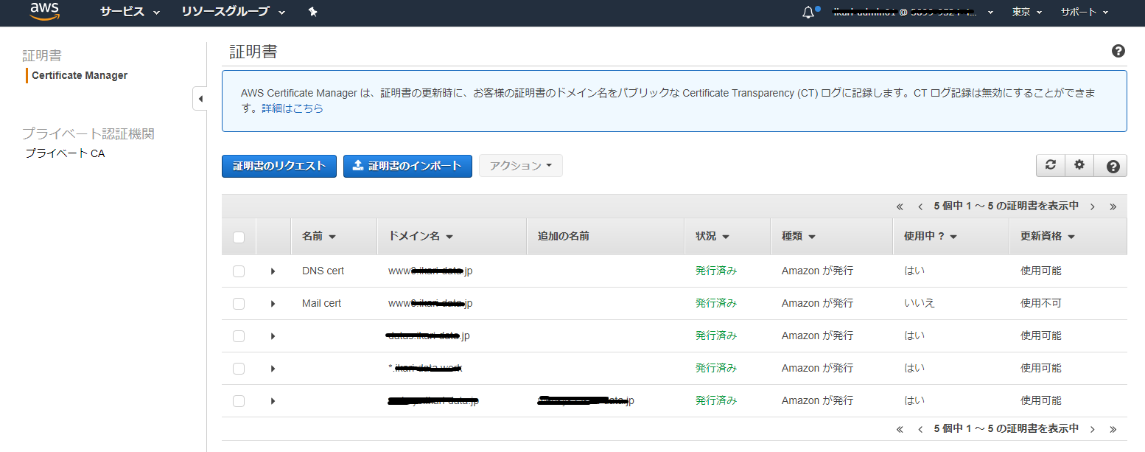The width and height of the screenshot is (1145, 452).
Task: Click 使用不可 in Mail cert row
Action: click(x=1040, y=303)
